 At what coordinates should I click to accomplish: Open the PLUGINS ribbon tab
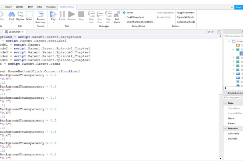coord(51,7)
